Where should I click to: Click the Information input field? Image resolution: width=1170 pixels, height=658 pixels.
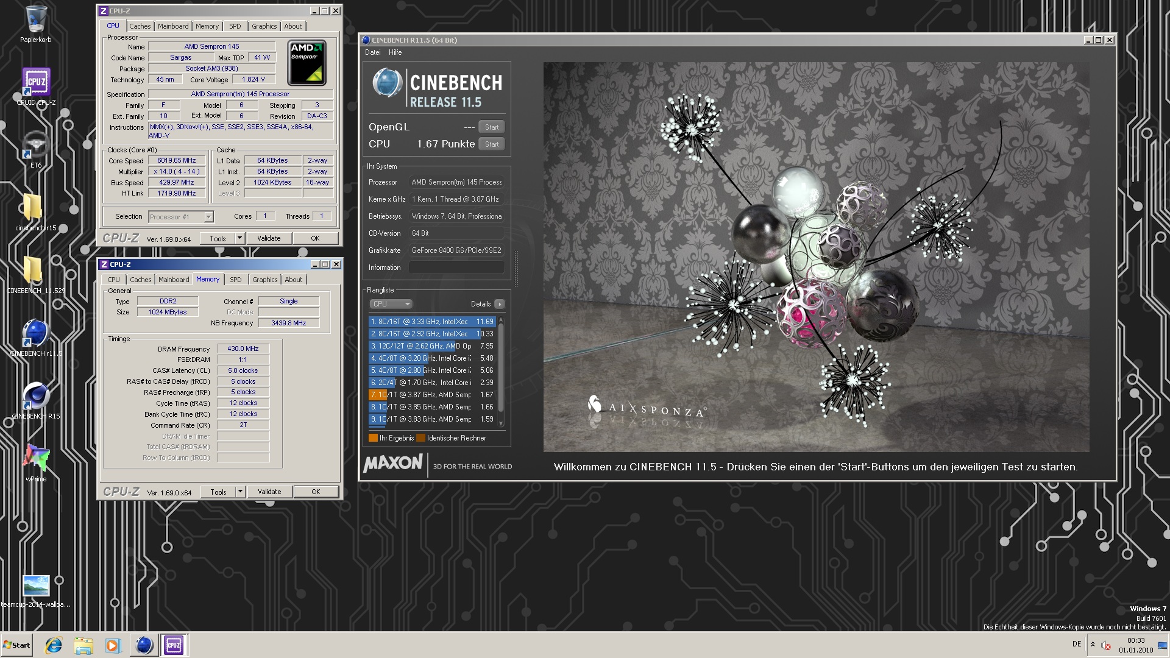(x=456, y=267)
